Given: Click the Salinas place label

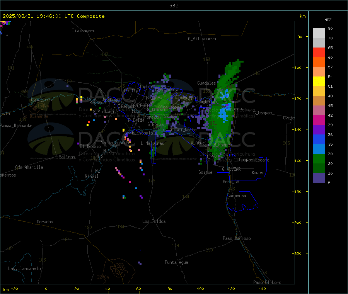Looking at the screenshot, I should (67, 157).
